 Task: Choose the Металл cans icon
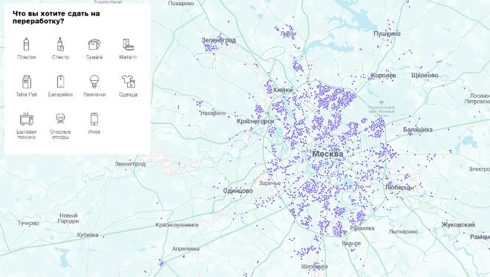point(128,45)
